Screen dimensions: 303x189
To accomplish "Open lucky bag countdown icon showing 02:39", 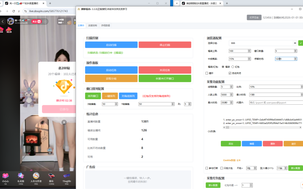I will tap(9, 30).
